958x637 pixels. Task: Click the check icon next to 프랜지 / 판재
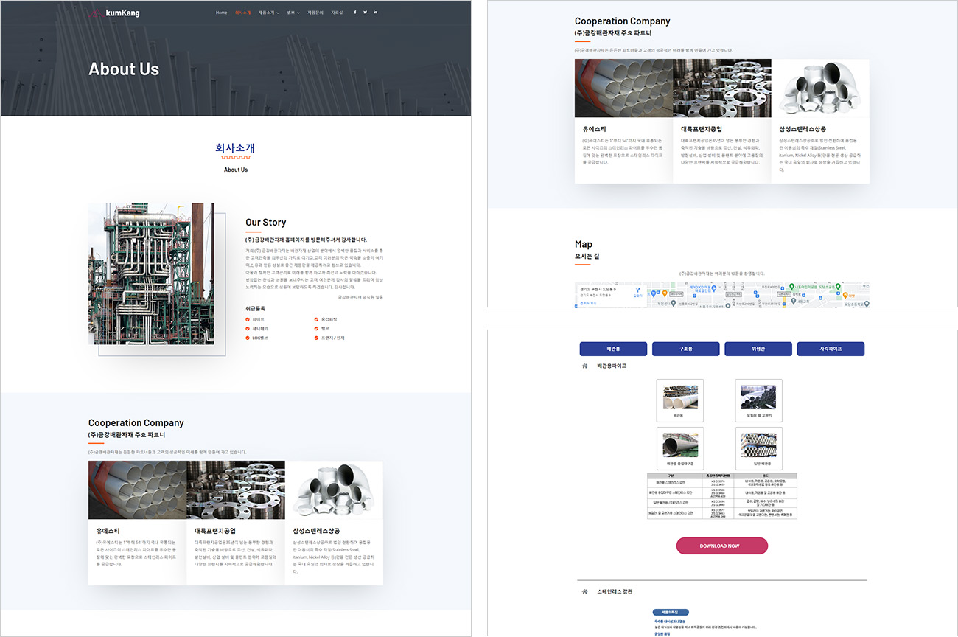pyautogui.click(x=316, y=338)
